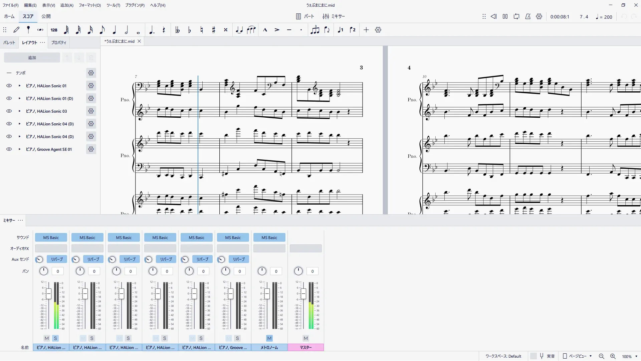This screenshot has height=361, width=641.
Task: Solo the first ピアノ, HALion mixer channel
Action: pos(55,338)
